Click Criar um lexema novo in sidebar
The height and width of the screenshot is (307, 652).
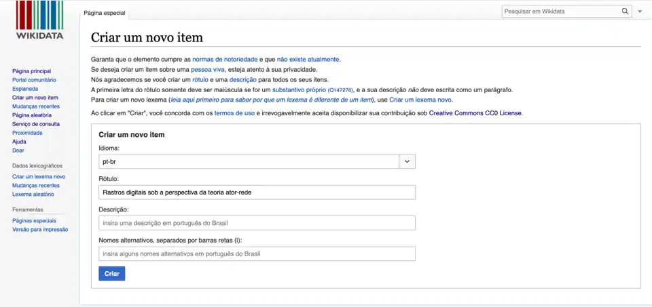pyautogui.click(x=39, y=177)
